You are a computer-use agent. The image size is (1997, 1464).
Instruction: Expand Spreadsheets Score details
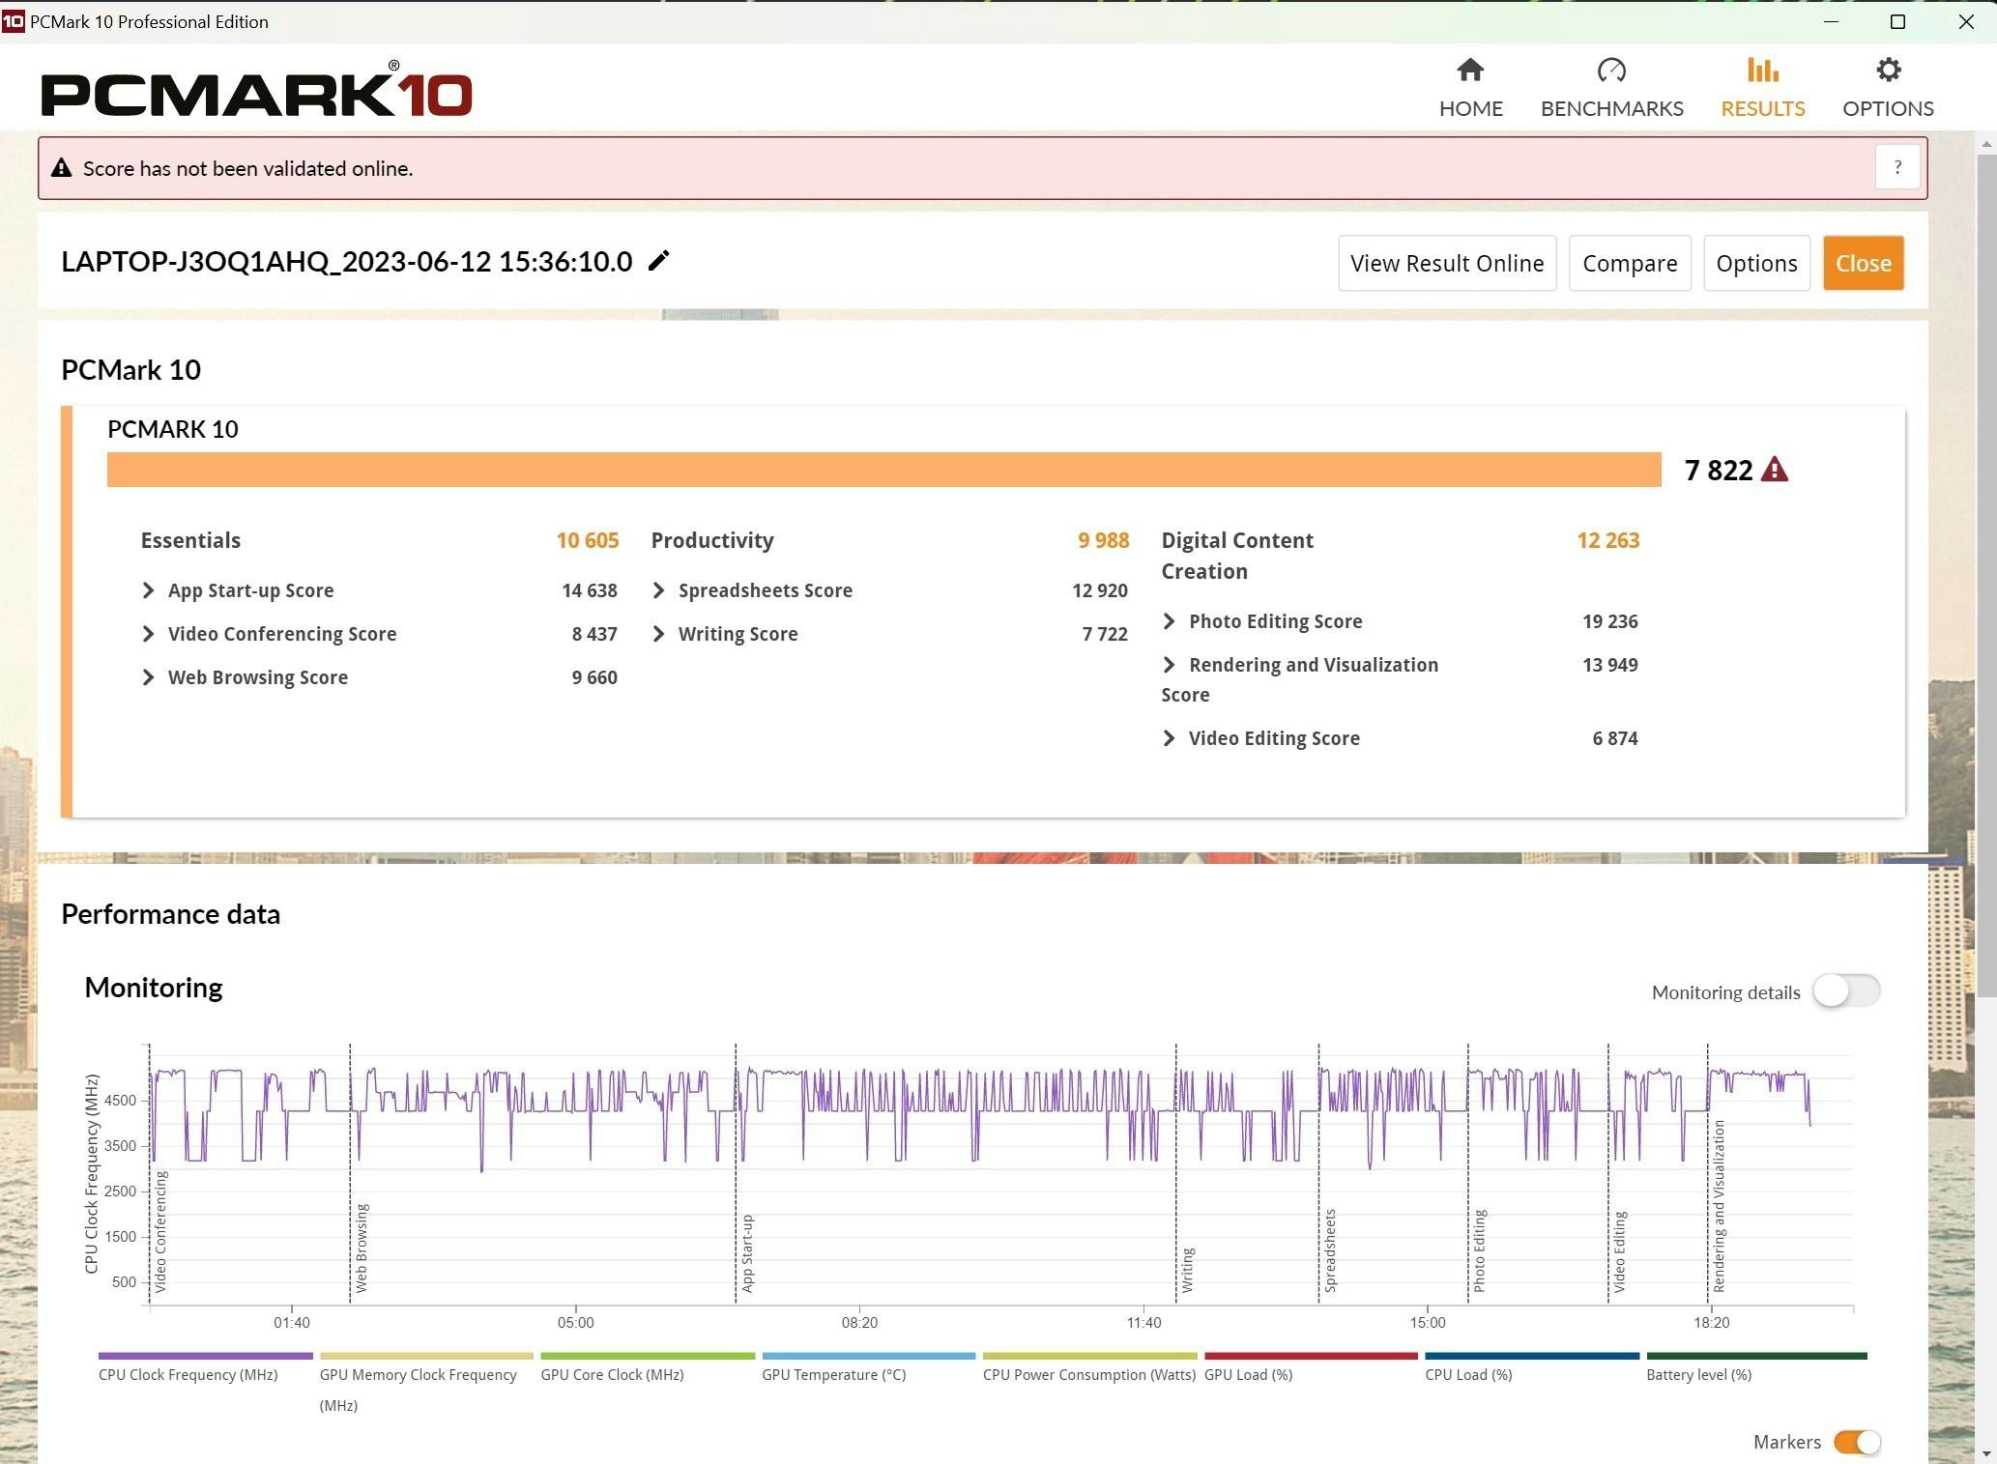click(658, 590)
